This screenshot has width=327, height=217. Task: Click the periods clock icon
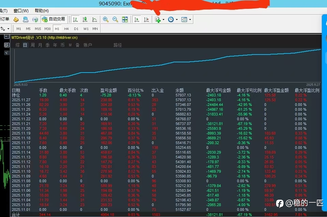171,19
